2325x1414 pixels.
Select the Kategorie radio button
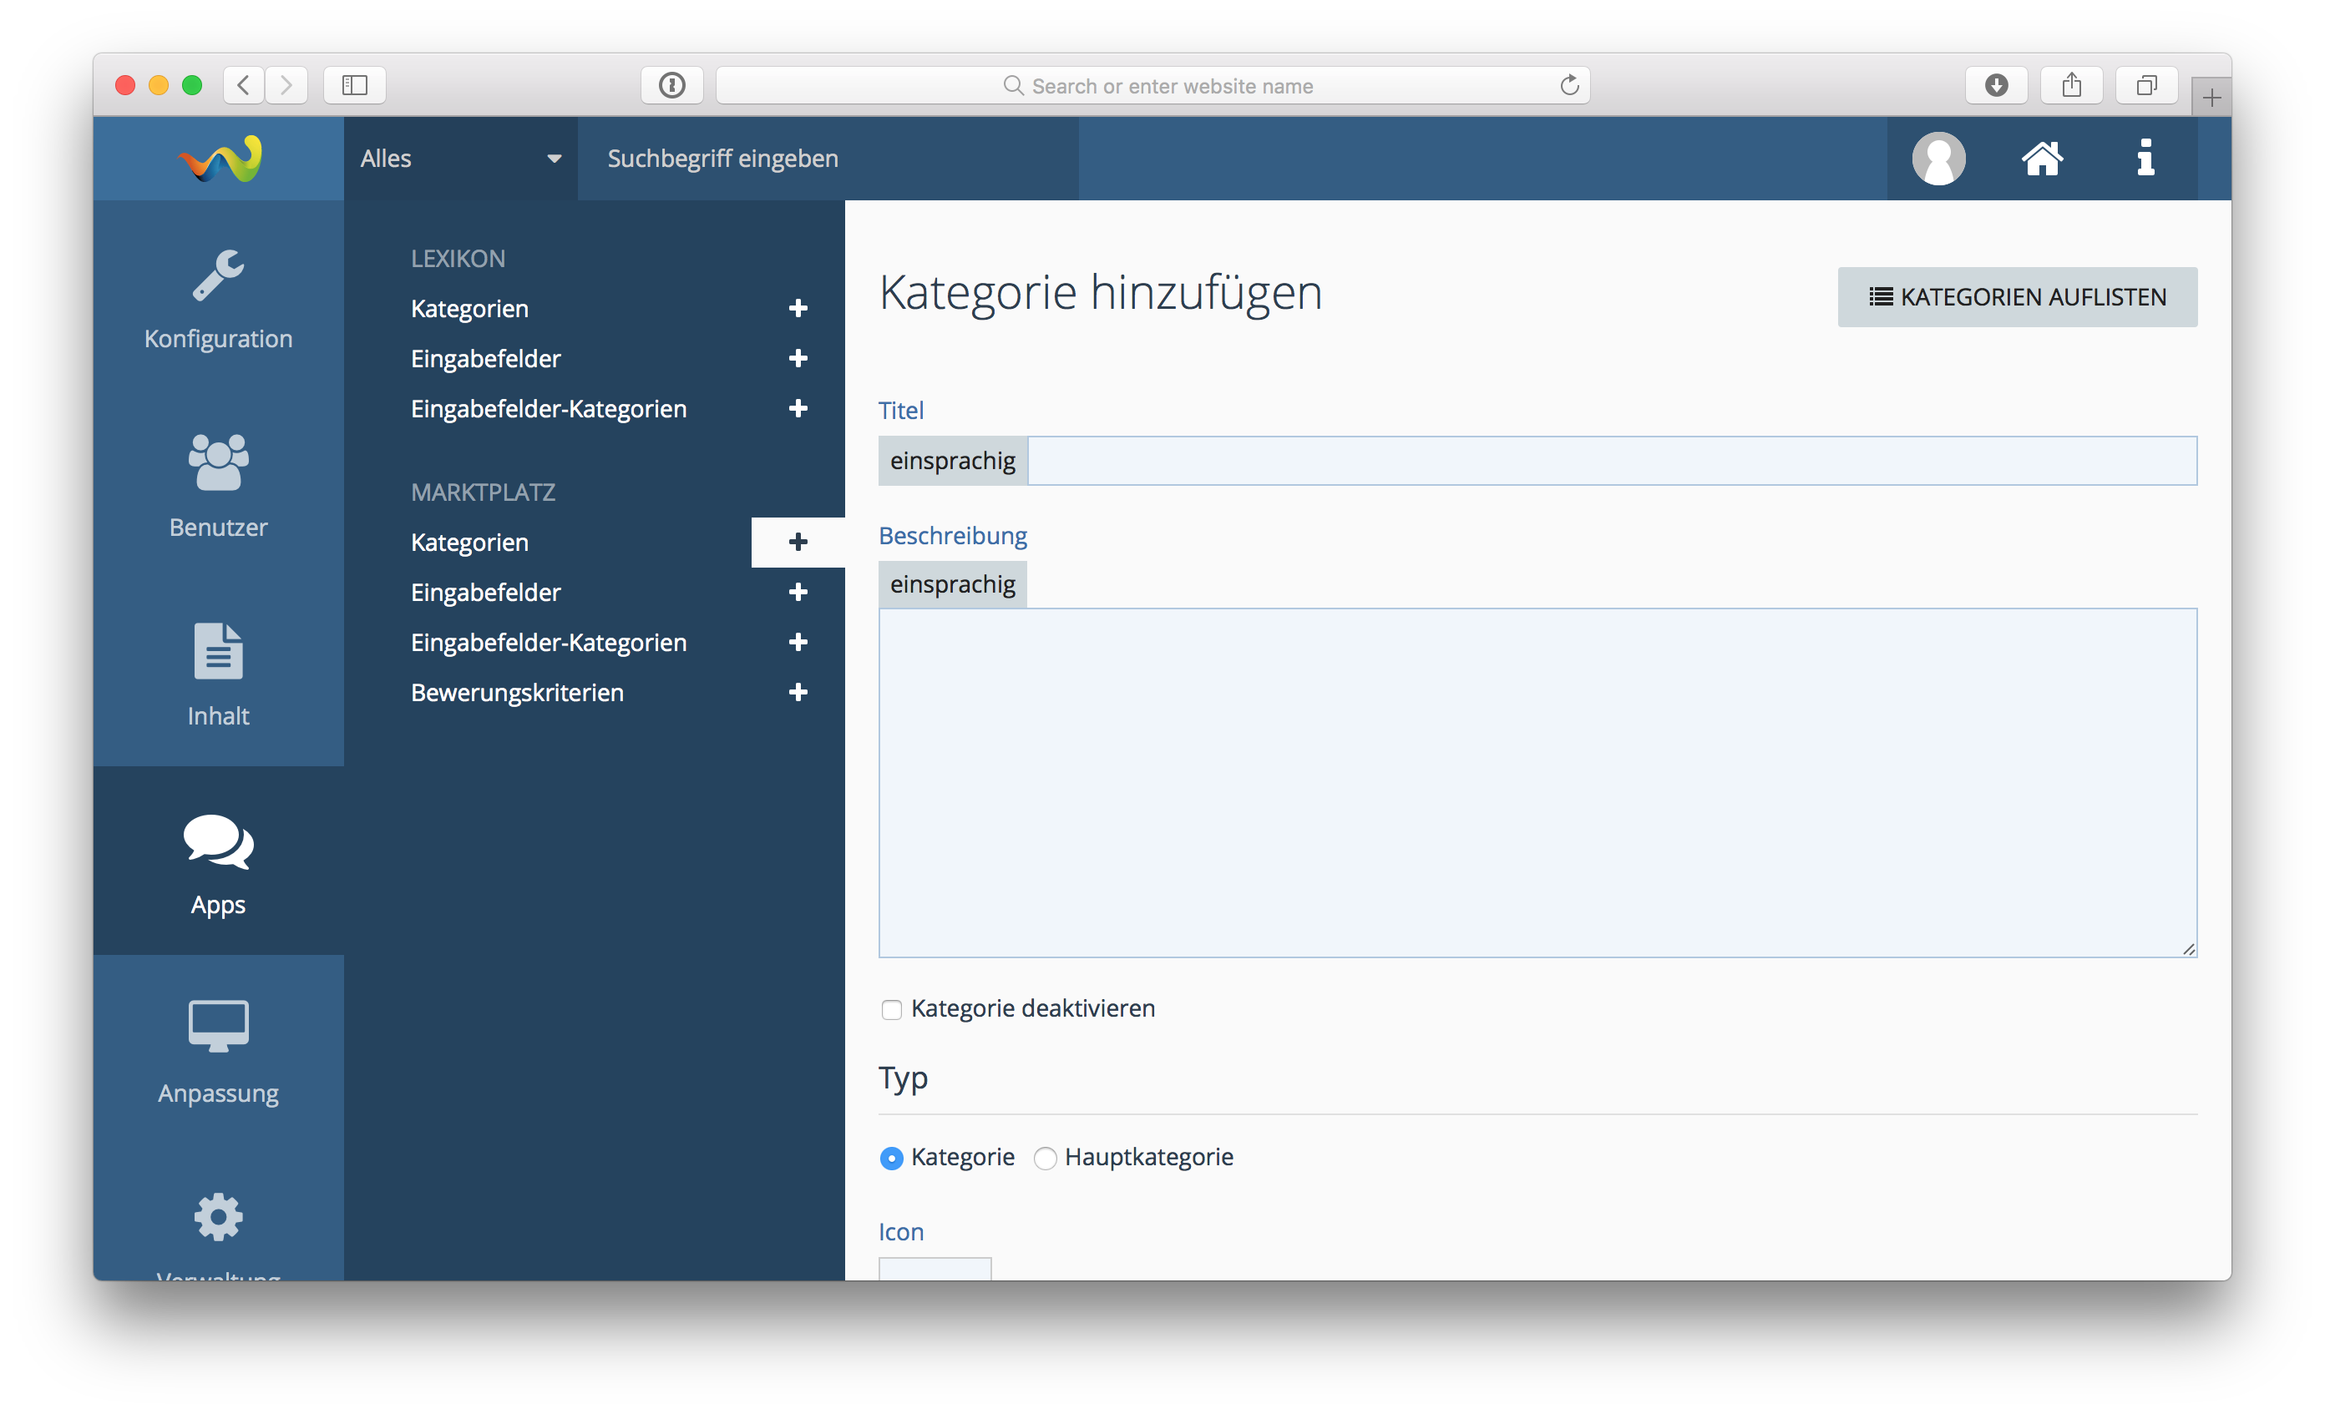(891, 1158)
